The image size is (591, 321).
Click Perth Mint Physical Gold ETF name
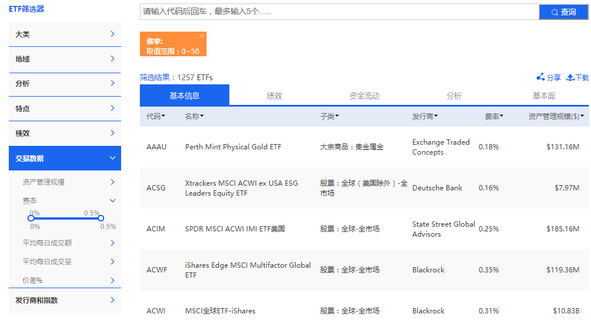(233, 147)
